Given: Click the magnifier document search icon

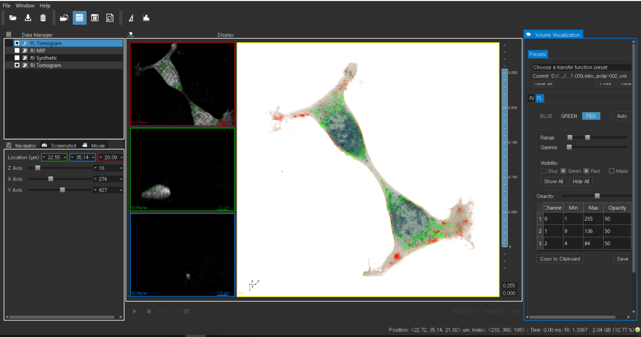Looking at the screenshot, I should (x=110, y=18).
